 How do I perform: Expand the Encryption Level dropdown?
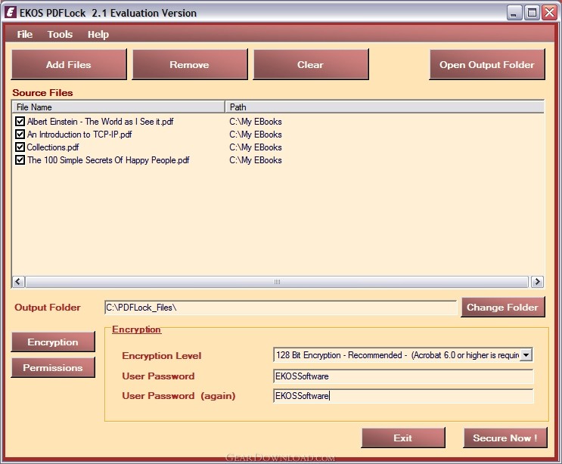pos(526,355)
